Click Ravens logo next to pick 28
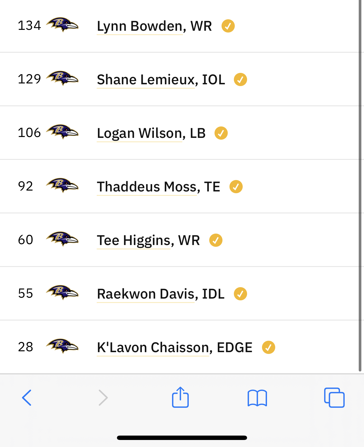This screenshot has width=364, height=447. coord(62,346)
